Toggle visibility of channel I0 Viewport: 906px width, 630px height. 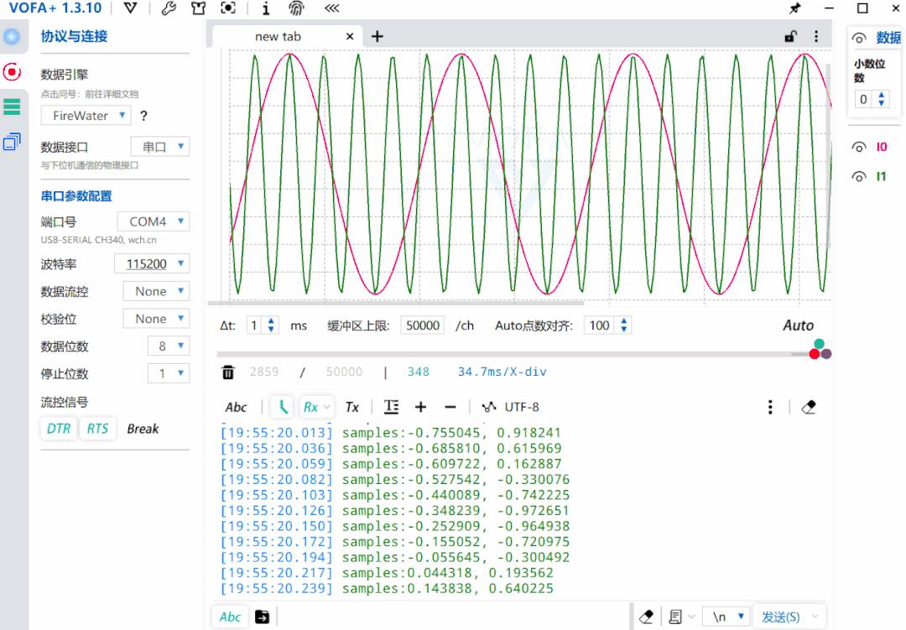859,148
